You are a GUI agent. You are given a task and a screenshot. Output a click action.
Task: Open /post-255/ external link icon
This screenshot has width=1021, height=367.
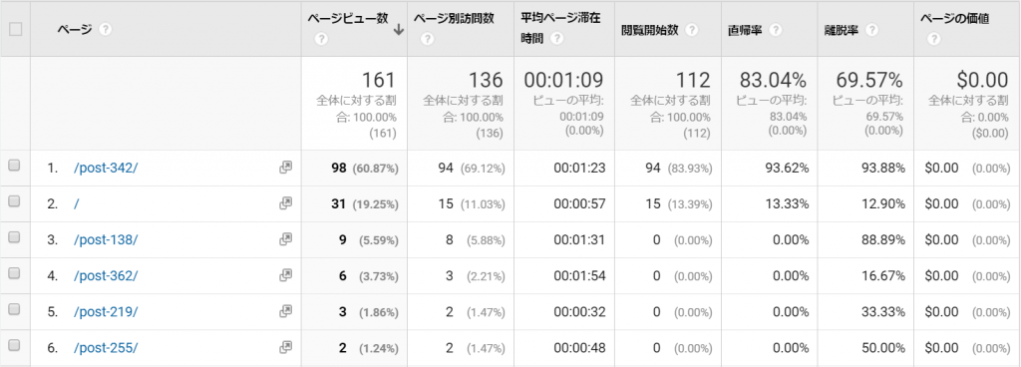point(285,347)
